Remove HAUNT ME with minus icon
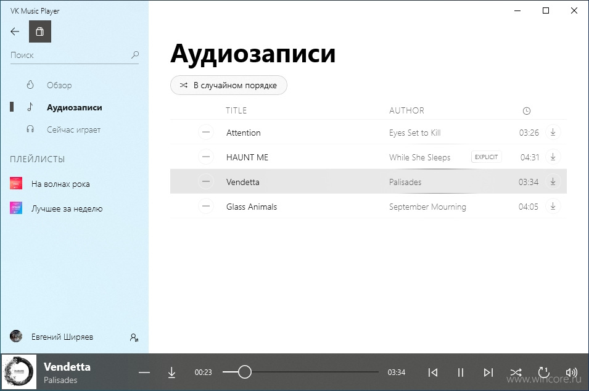The height and width of the screenshot is (391, 589). click(206, 157)
